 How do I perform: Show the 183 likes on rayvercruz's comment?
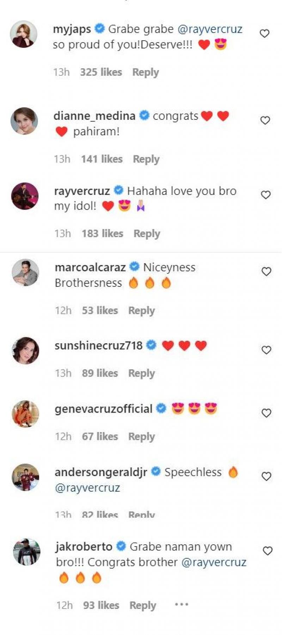[x=103, y=234]
